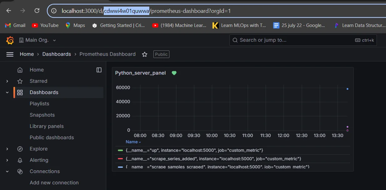The height and width of the screenshot is (190, 386).
Task: Open Playlists under Dashboards
Action: 39,104
